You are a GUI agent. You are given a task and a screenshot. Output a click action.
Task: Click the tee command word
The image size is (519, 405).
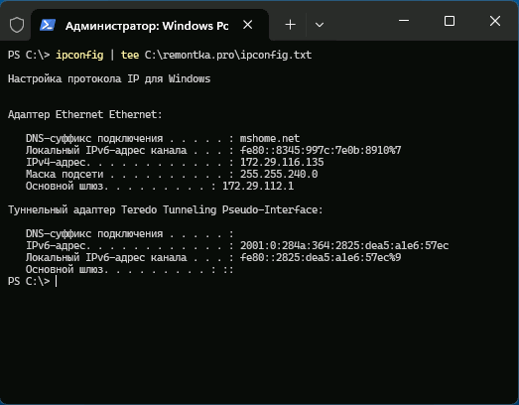(130, 55)
